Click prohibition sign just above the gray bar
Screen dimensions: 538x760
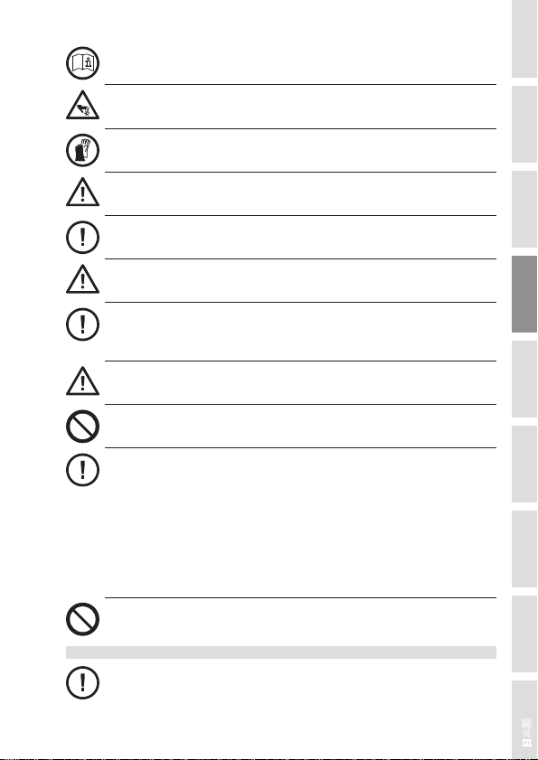(82, 619)
